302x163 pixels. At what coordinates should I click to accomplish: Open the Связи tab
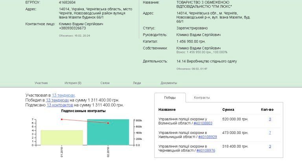point(105,83)
